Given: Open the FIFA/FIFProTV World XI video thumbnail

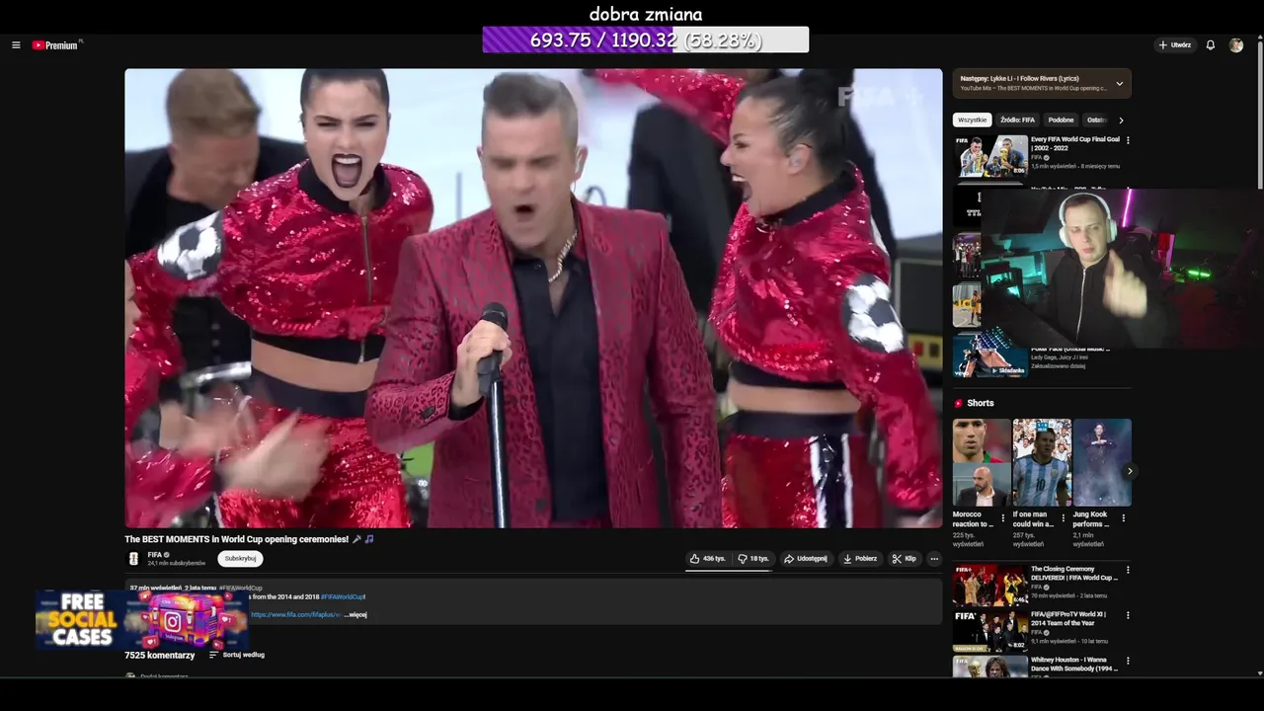Looking at the screenshot, I should click(x=990, y=630).
